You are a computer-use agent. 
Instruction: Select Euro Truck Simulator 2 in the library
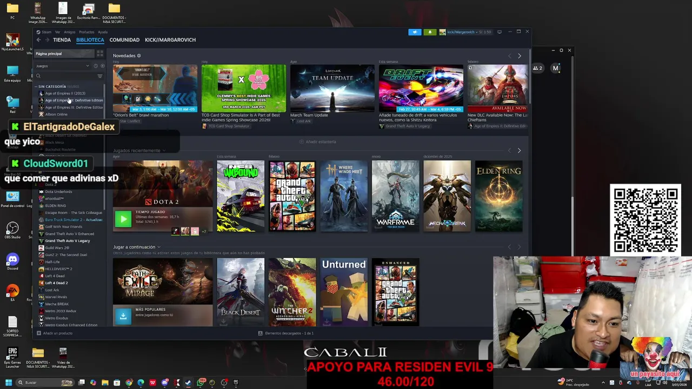(x=74, y=220)
